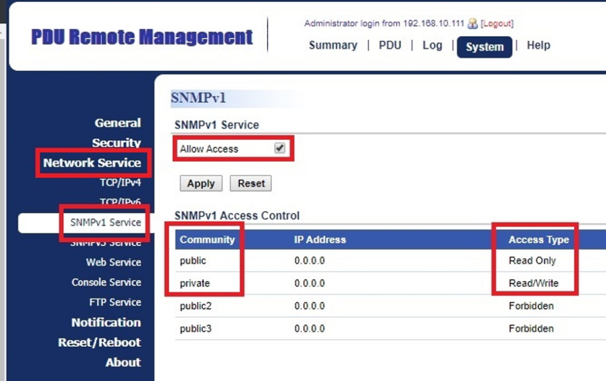Image resolution: width=606 pixels, height=381 pixels.
Task: Open Notification in the sidebar
Action: point(107,323)
